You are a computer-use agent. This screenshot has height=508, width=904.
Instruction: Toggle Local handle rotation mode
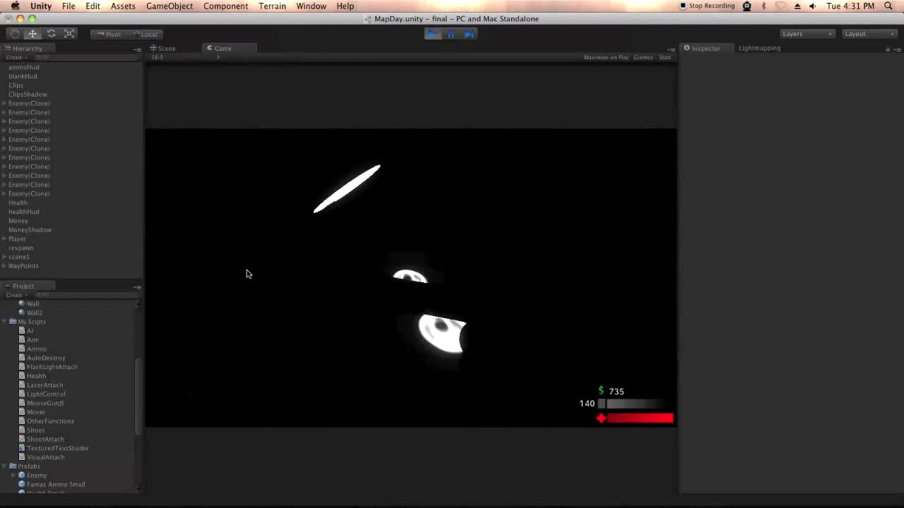145,33
